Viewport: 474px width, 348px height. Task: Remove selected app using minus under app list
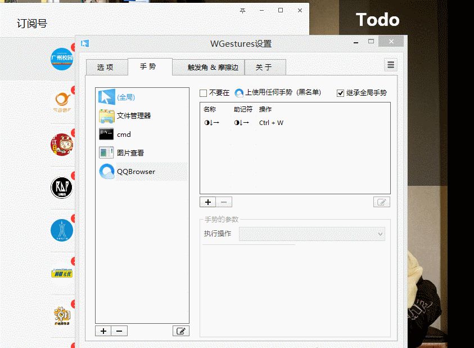119,331
